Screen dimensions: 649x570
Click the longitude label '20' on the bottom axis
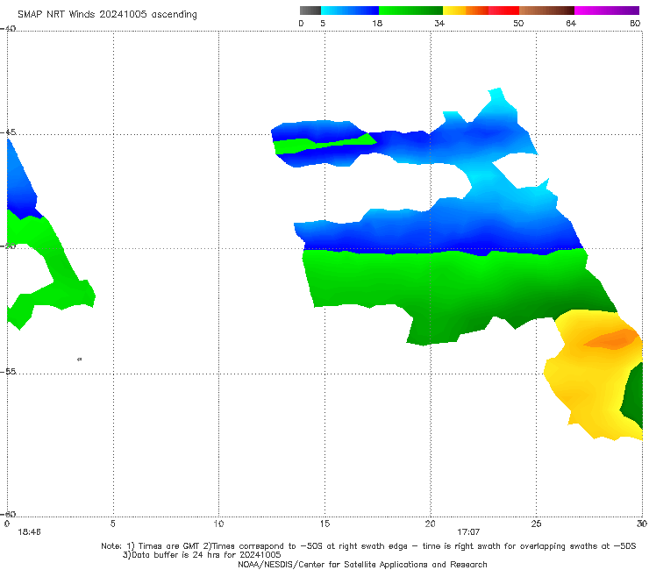(430, 524)
